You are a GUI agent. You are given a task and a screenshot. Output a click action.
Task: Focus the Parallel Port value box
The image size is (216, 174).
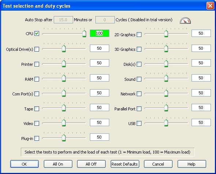coord(201,107)
